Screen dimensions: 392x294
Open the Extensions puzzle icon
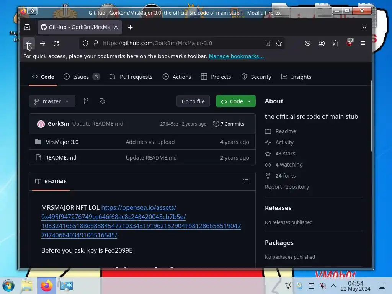coord(335,43)
